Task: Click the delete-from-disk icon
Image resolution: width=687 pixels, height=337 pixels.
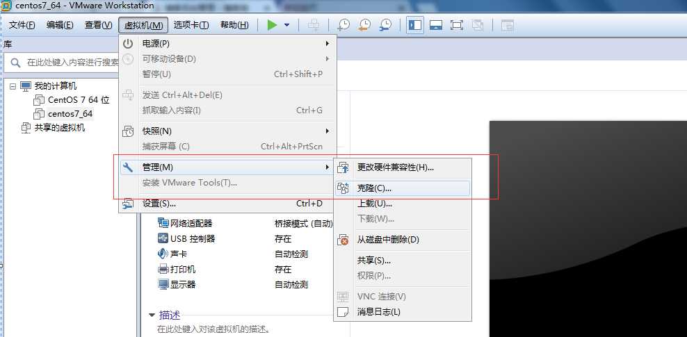Action: coord(343,240)
